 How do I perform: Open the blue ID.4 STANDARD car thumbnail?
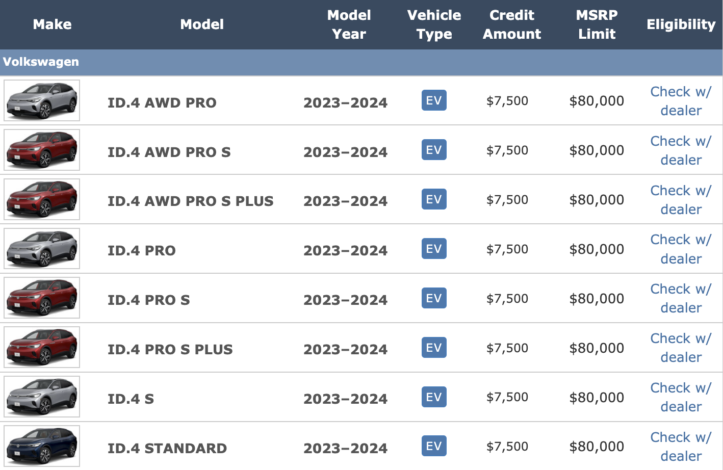click(42, 446)
